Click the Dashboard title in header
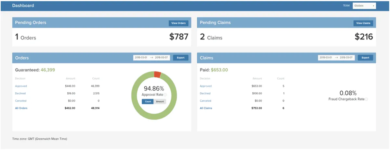Image resolution: width=390 pixels, height=150 pixels. coord(23,6)
